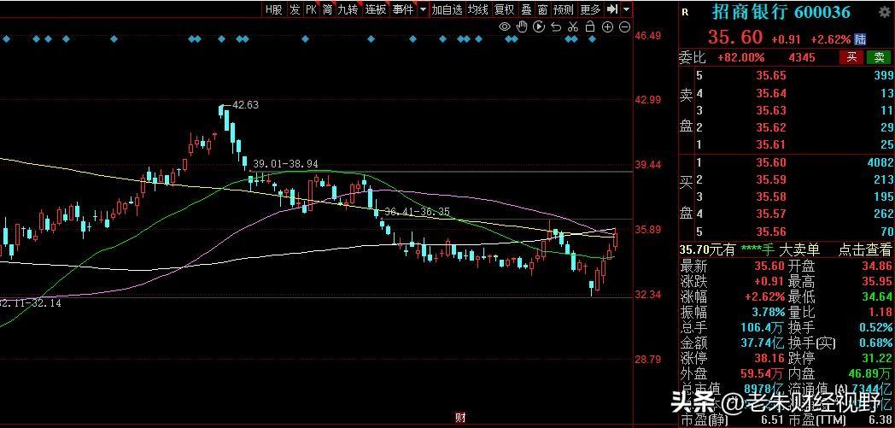Open the 复权 adjustment menu
This screenshot has height=428, width=895.
pyautogui.click(x=505, y=9)
